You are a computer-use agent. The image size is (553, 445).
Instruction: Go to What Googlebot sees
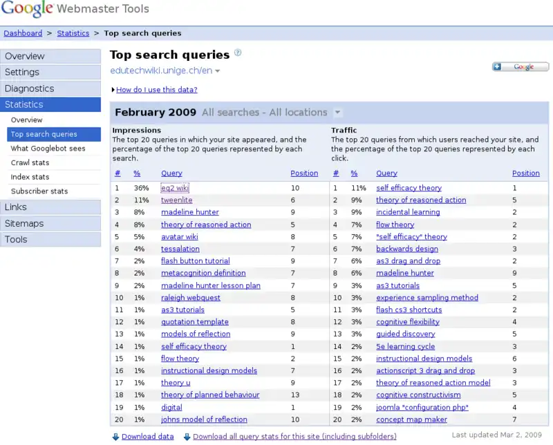(48, 149)
